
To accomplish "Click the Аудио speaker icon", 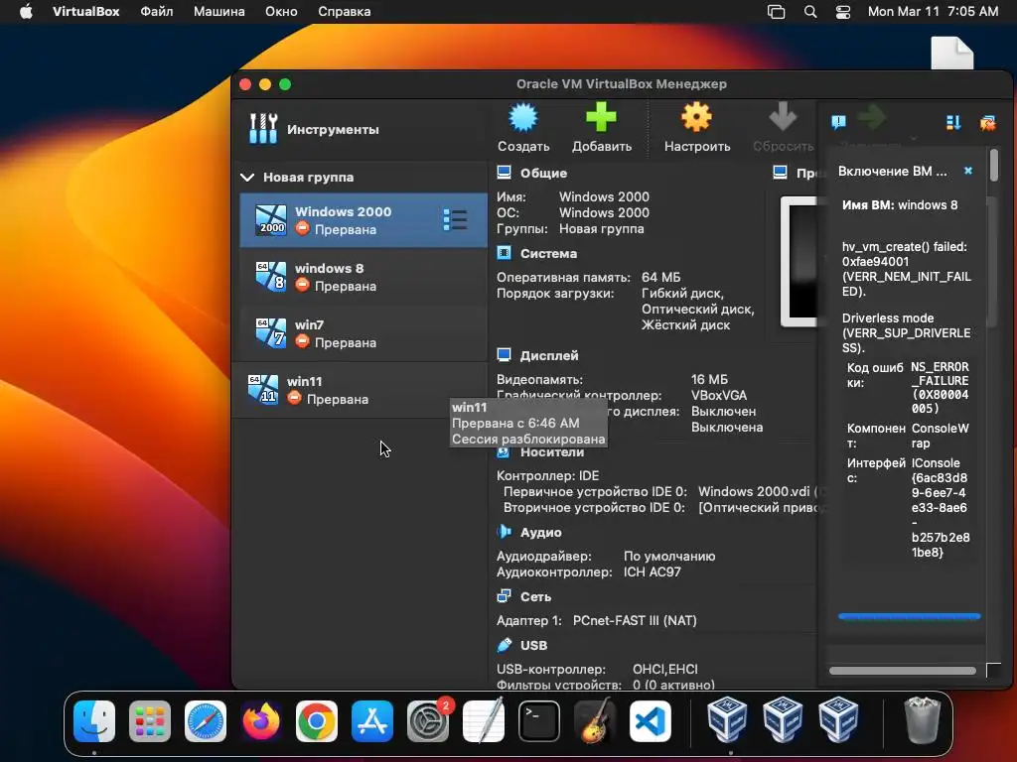I will pos(504,532).
